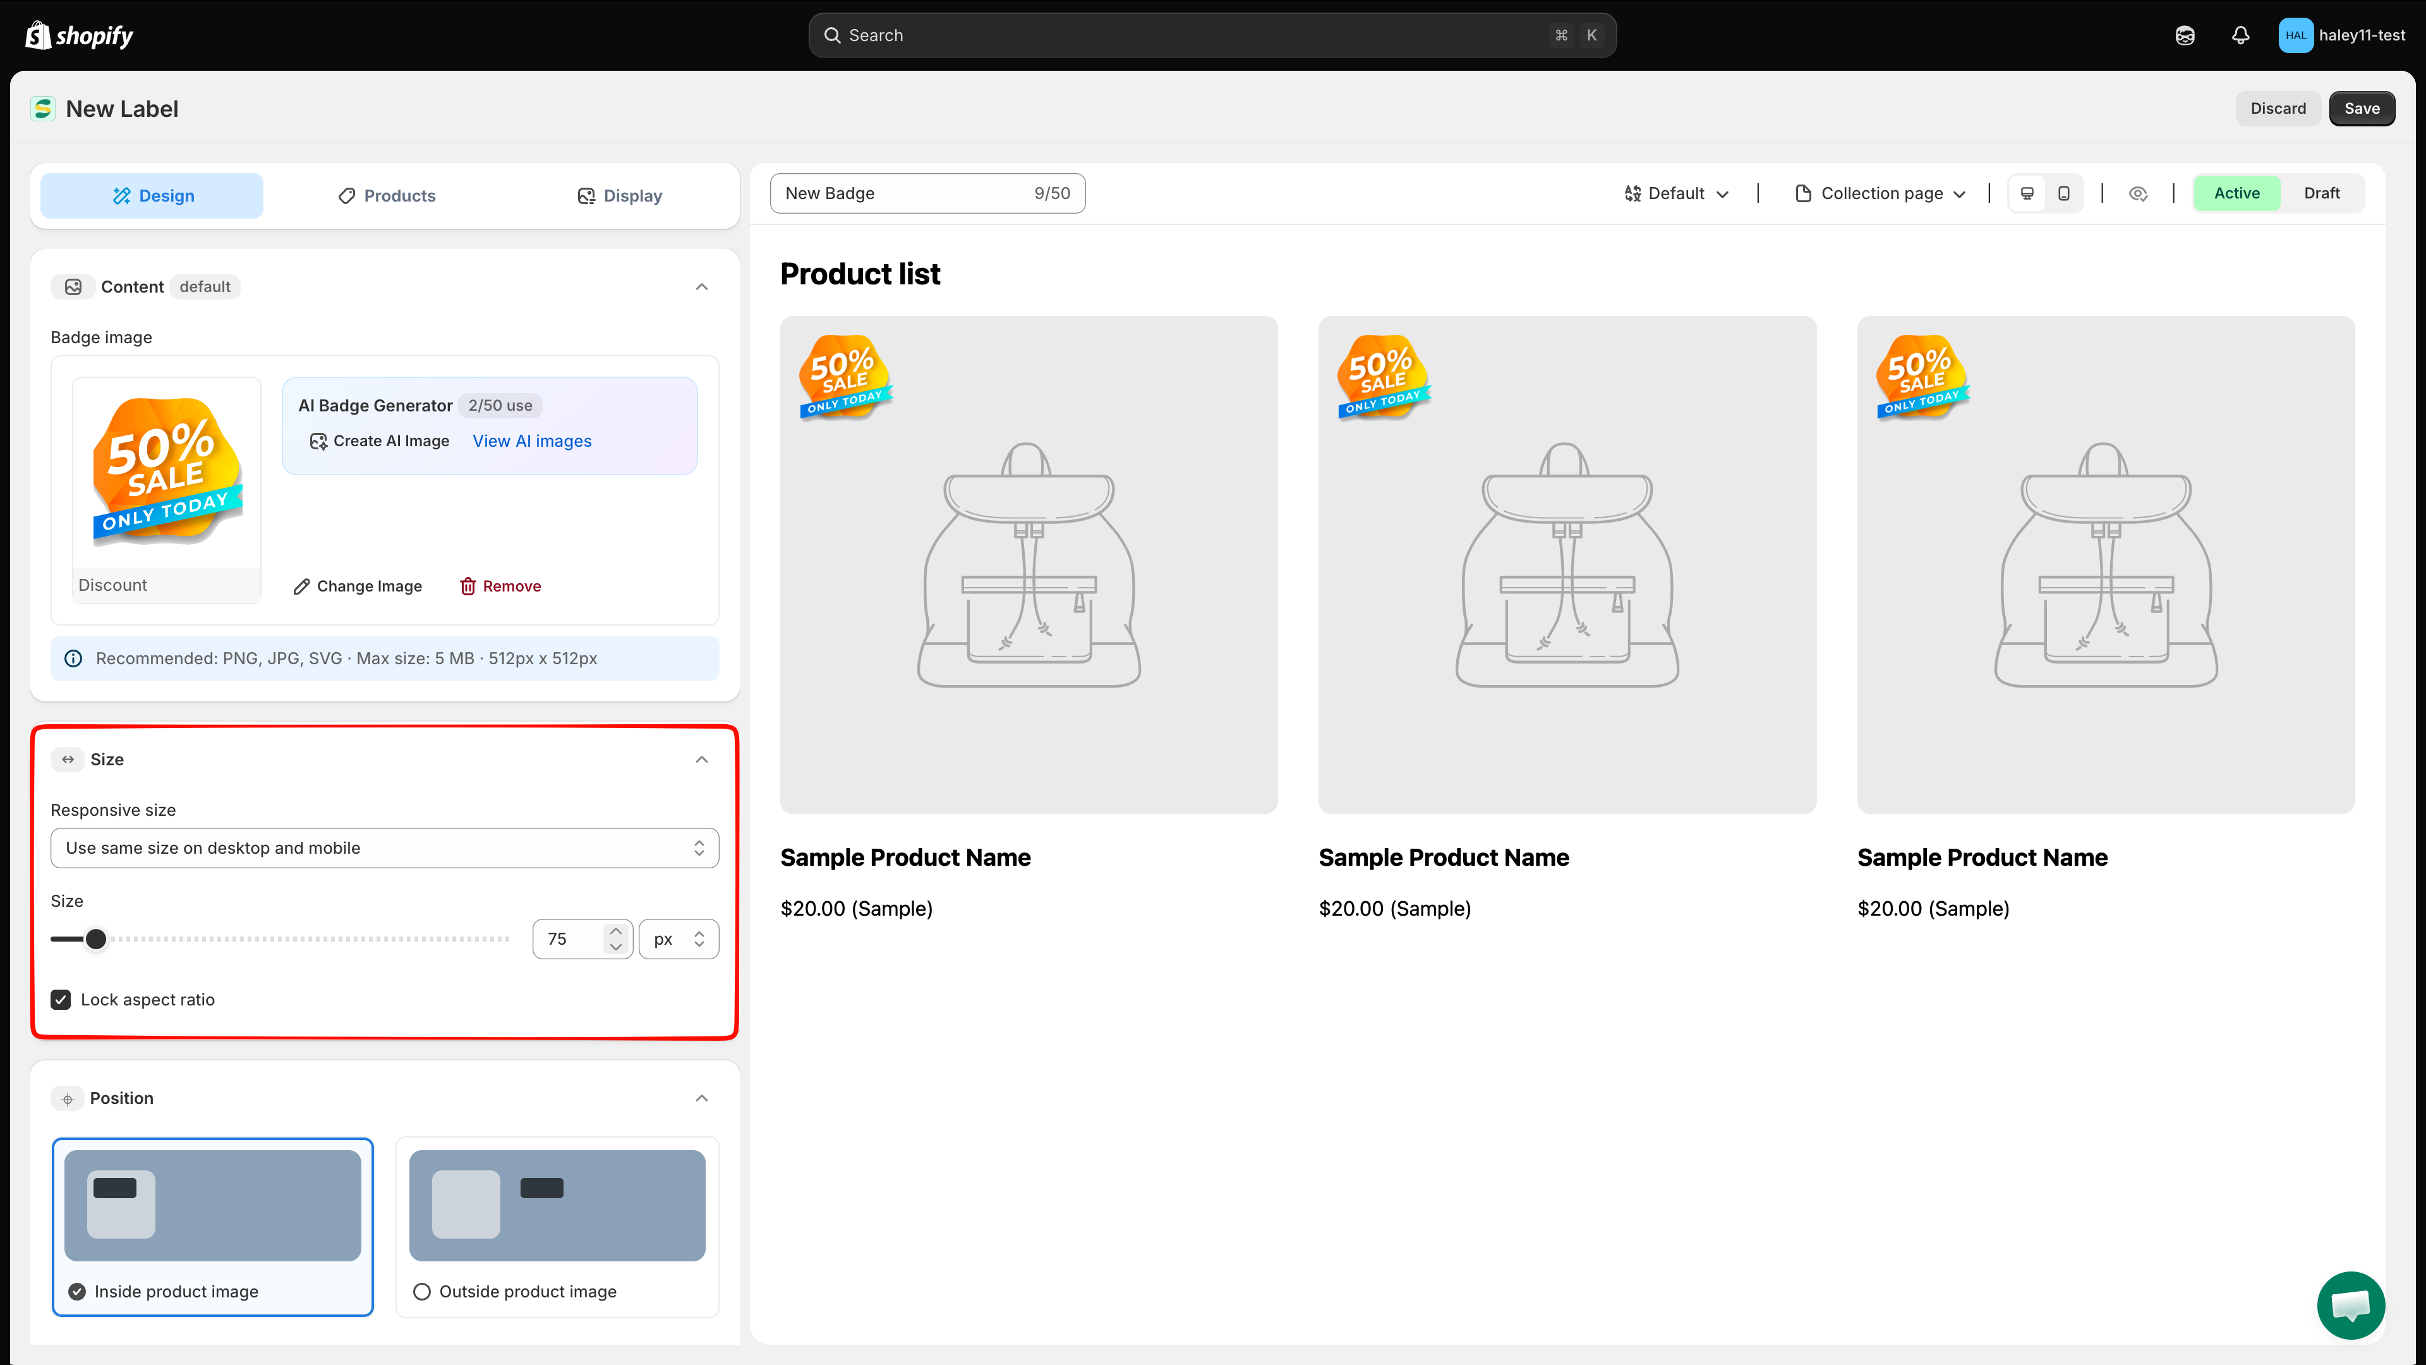Screen dimensions: 2426x1365
Task: Click the Position section crosshair icon
Action: (x=68, y=1098)
